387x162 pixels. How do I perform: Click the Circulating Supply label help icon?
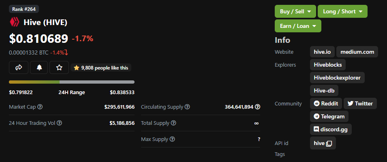[x=187, y=107]
